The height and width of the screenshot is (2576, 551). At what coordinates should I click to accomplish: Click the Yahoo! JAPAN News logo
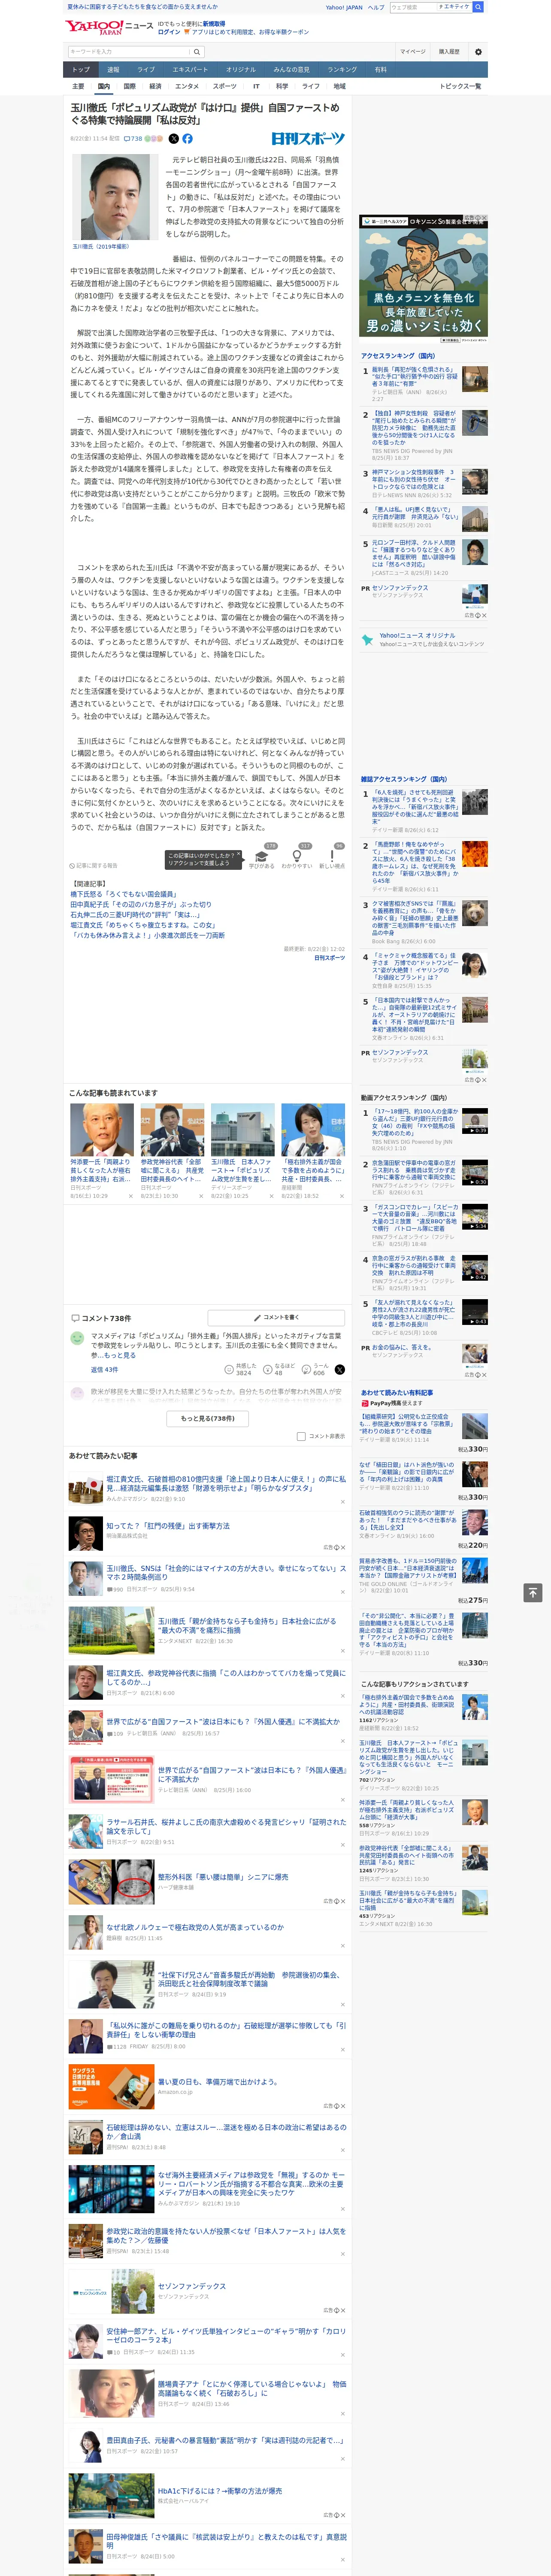pos(109,26)
